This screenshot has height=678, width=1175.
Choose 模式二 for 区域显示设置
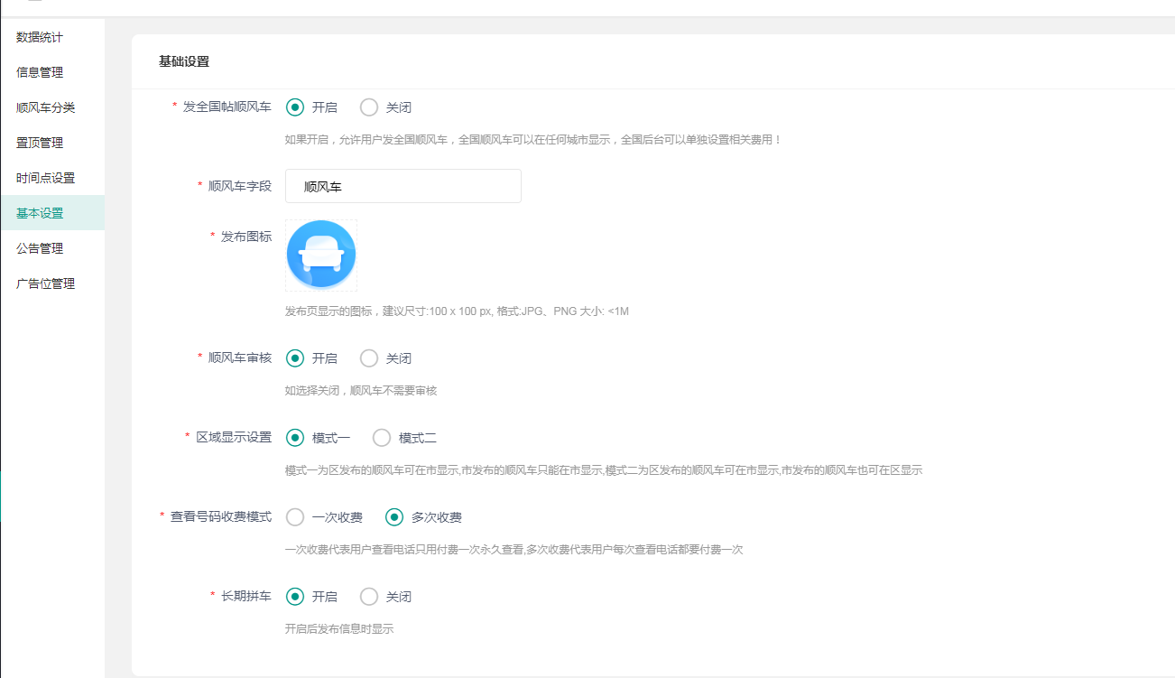(382, 438)
